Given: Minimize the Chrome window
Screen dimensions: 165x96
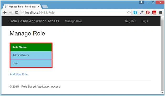Looking at the screenshot, I should click(148, 3).
